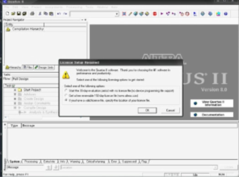Expand the Create Design task
The image size is (239, 177).
point(15,99)
